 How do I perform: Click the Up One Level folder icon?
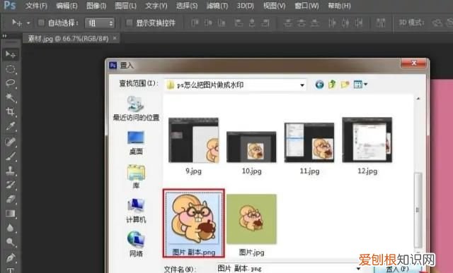[x=332, y=85]
